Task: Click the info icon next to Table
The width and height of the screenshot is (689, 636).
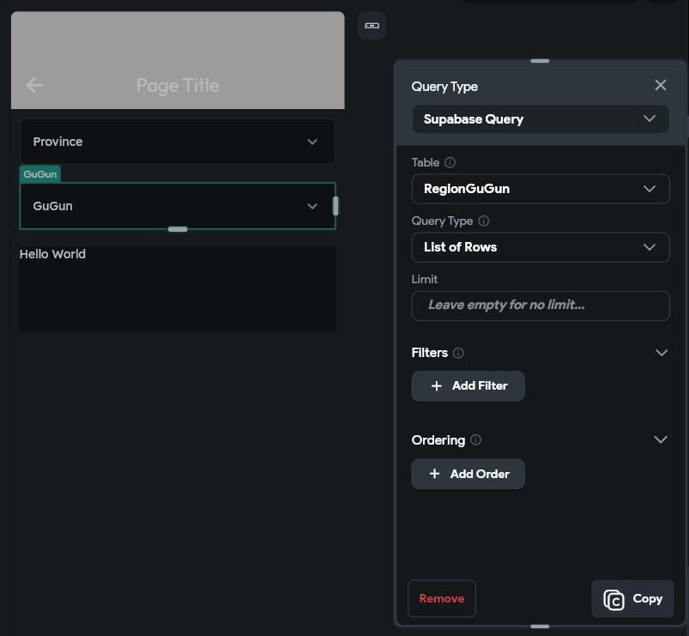Action: [450, 162]
